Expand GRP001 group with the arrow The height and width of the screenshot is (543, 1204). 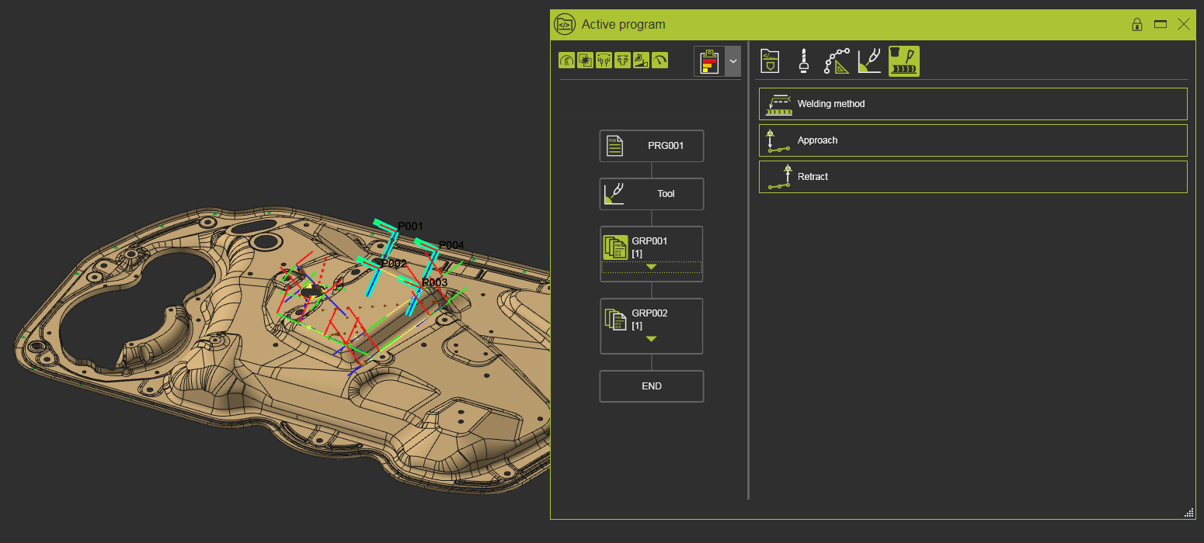pyautogui.click(x=651, y=267)
